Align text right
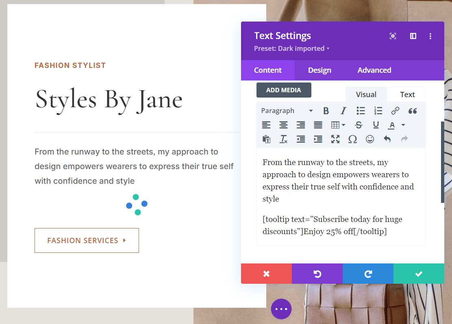 301,125
